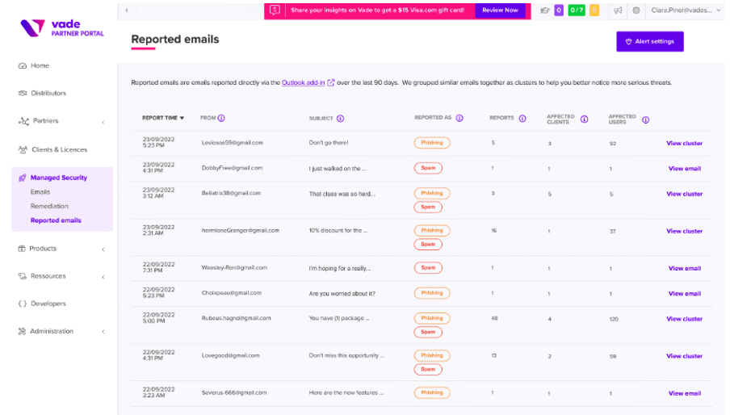The width and height of the screenshot is (734, 415).
Task: Click the Ressources sidebar icon
Action: (x=22, y=276)
